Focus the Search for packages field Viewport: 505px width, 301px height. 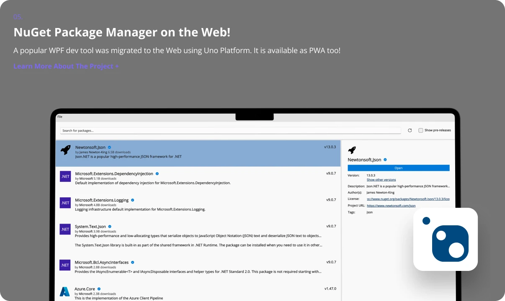[230, 130]
